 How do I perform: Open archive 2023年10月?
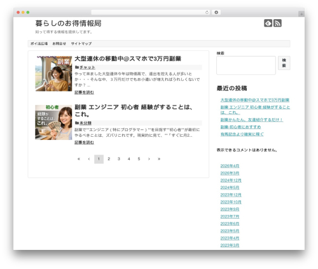[231, 202]
